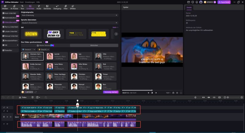The width and height of the screenshot is (245, 133).
Task: Open the Filter panel
Action: [65, 7]
